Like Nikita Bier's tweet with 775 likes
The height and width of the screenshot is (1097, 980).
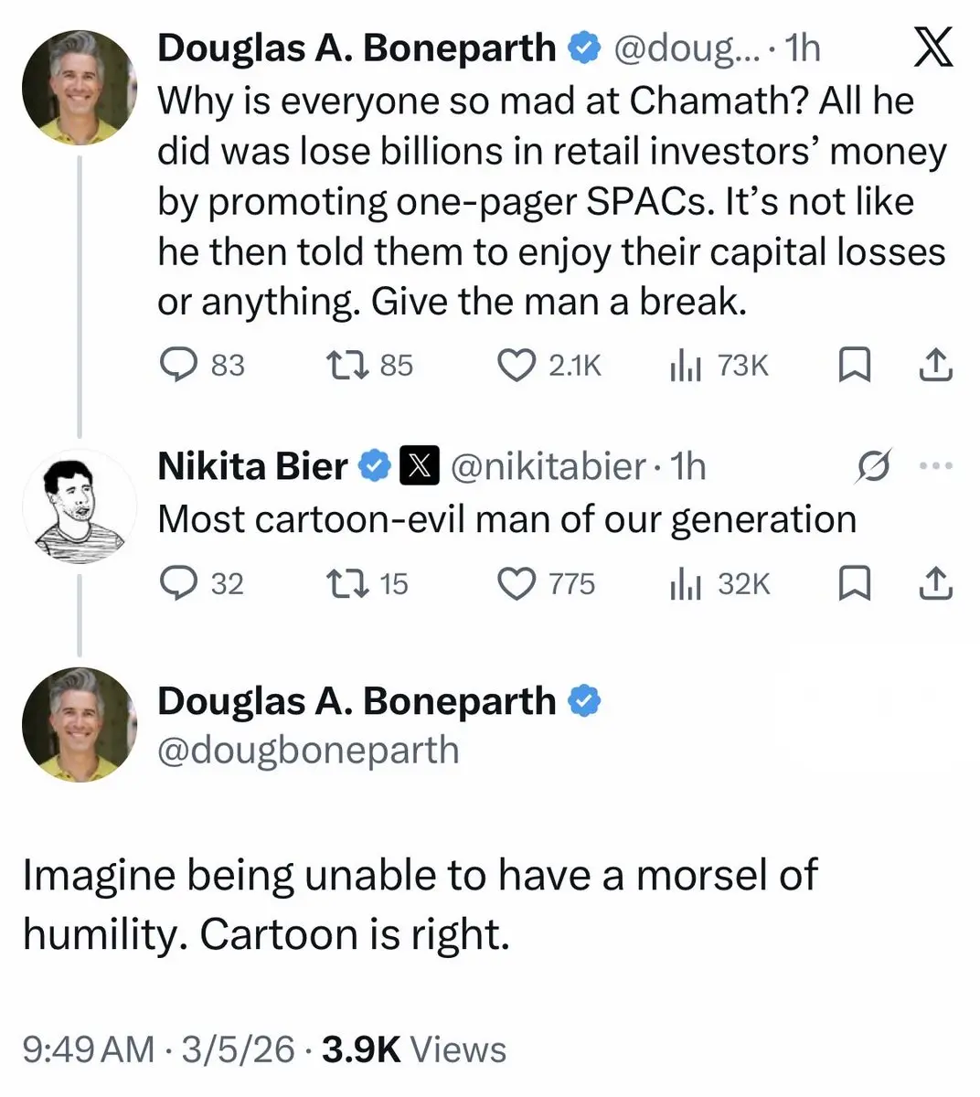(x=517, y=583)
